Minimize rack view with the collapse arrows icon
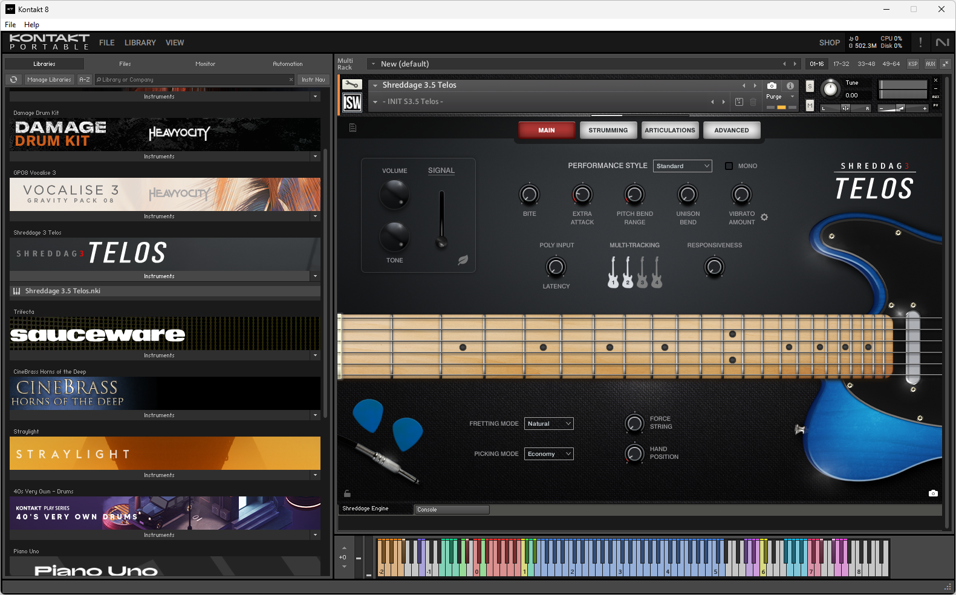This screenshot has height=595, width=956. (x=945, y=63)
